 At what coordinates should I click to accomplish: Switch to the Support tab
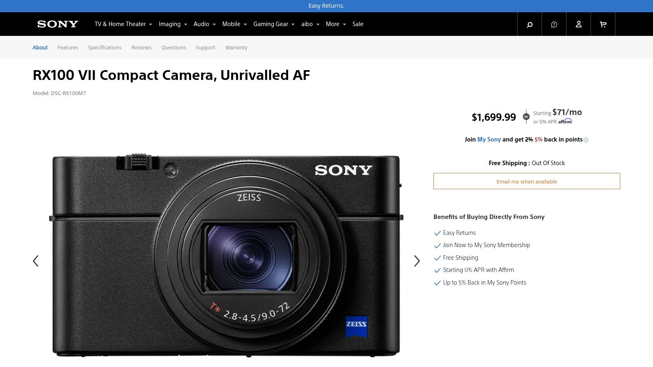[206, 47]
